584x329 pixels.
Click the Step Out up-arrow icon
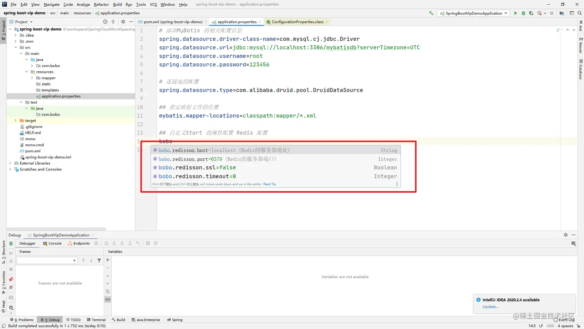[130, 243]
